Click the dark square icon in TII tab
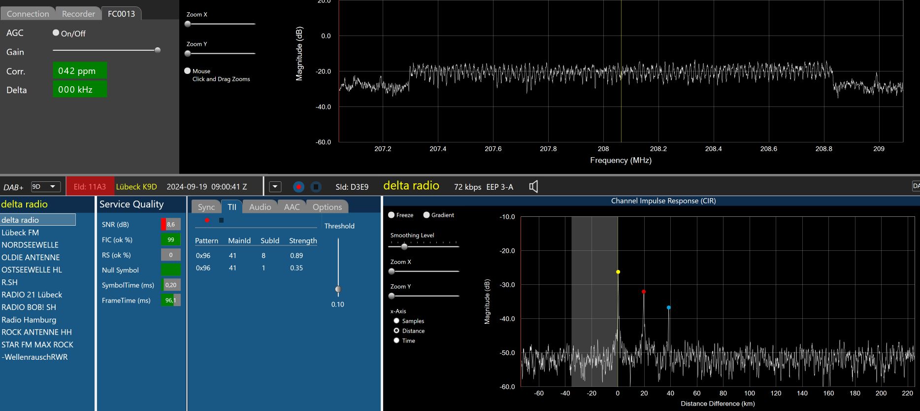The image size is (920, 411). click(221, 220)
